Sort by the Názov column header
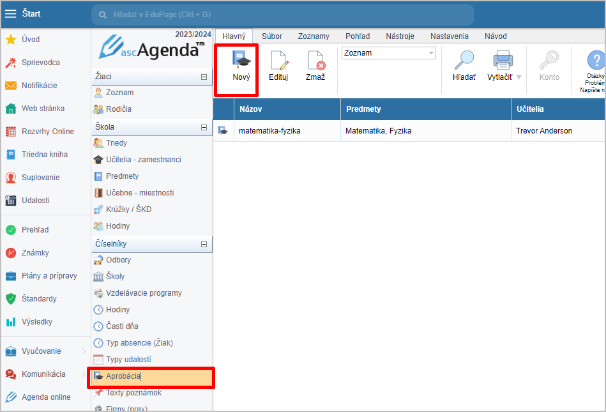This screenshot has height=412, width=606. coord(287,109)
